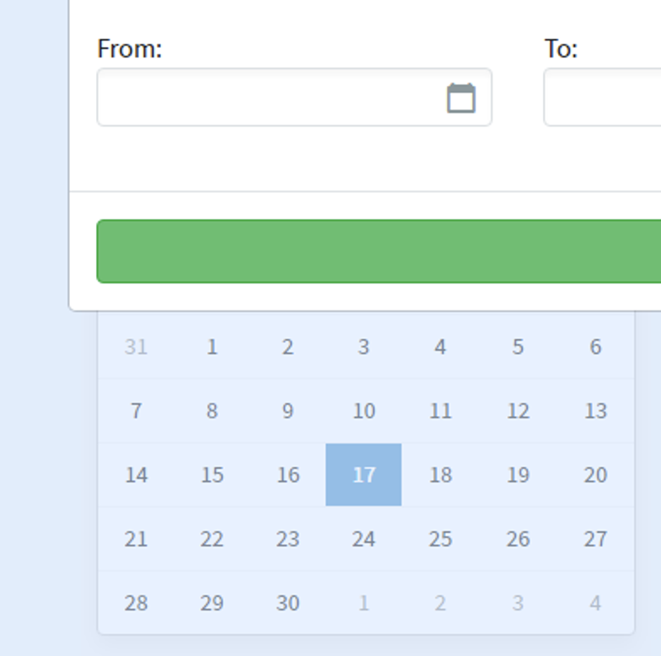Select the highlighted date 17
Screen dimensions: 661x656
(x=363, y=475)
